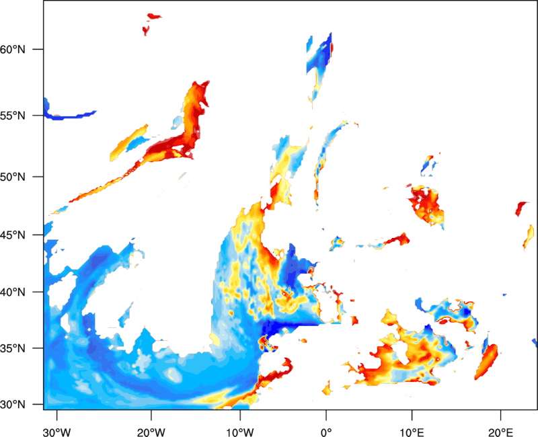This screenshot has width=538, height=437.
Task: Click the 55°N latitude label
Action: [x=13, y=116]
